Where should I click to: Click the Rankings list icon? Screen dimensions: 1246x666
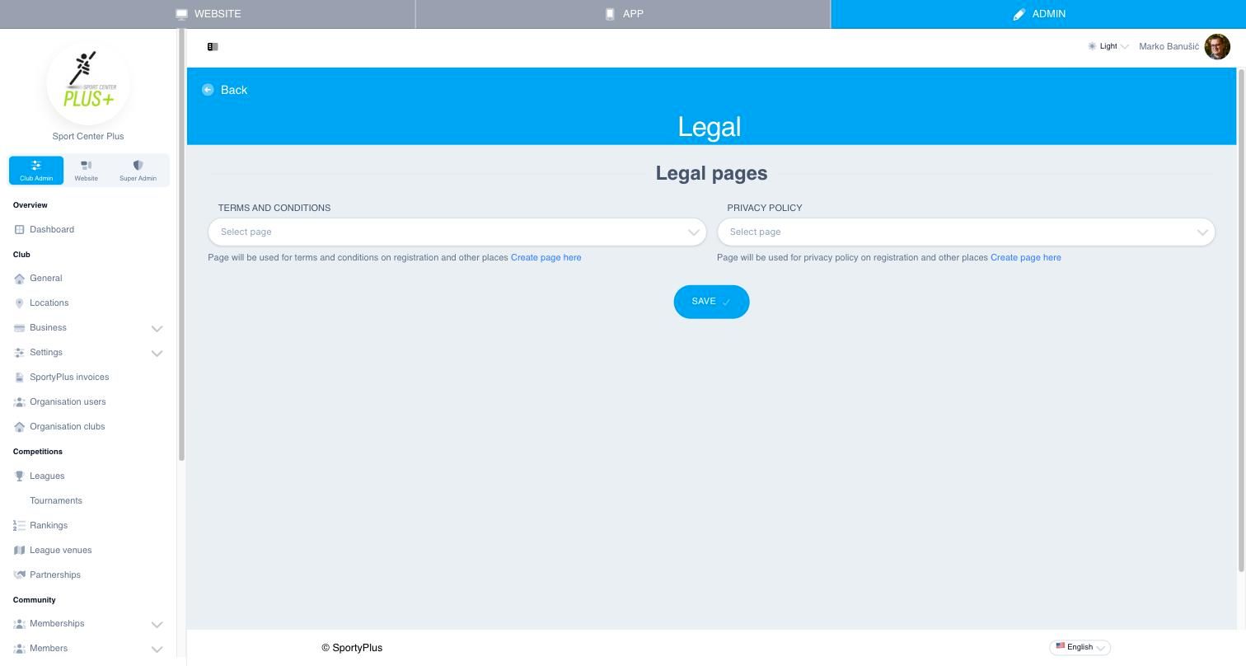20,526
